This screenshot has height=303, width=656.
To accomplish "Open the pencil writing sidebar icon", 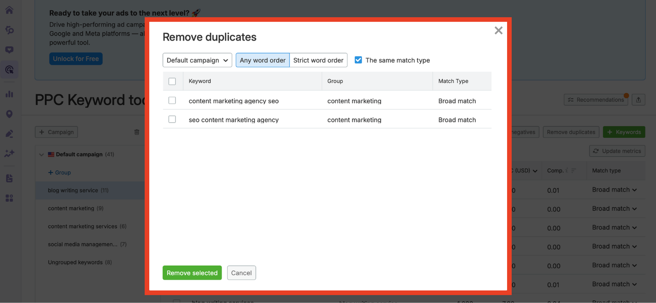I will (9, 134).
